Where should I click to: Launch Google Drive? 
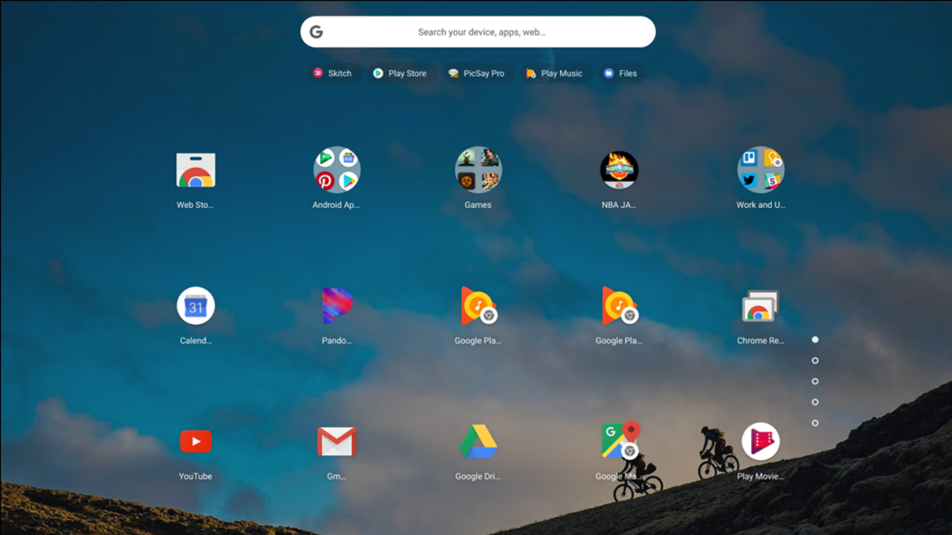[478, 441]
